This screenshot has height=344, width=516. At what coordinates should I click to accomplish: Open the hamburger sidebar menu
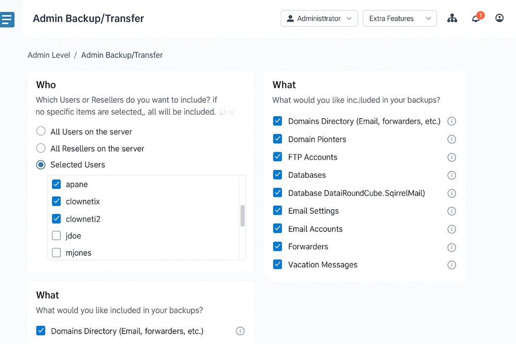[7, 20]
